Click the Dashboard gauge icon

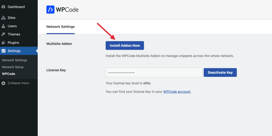click(x=3, y=7)
